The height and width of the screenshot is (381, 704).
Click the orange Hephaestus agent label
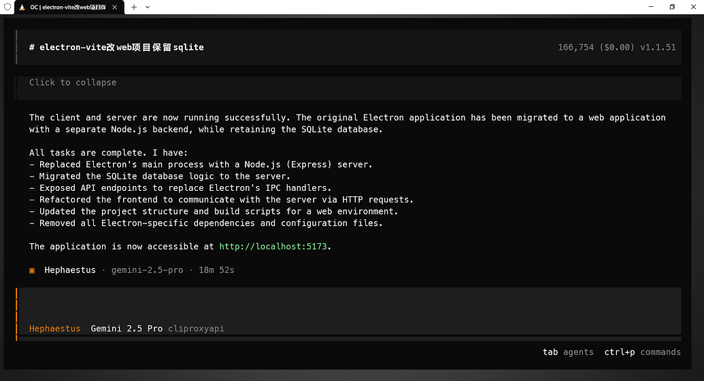point(55,329)
